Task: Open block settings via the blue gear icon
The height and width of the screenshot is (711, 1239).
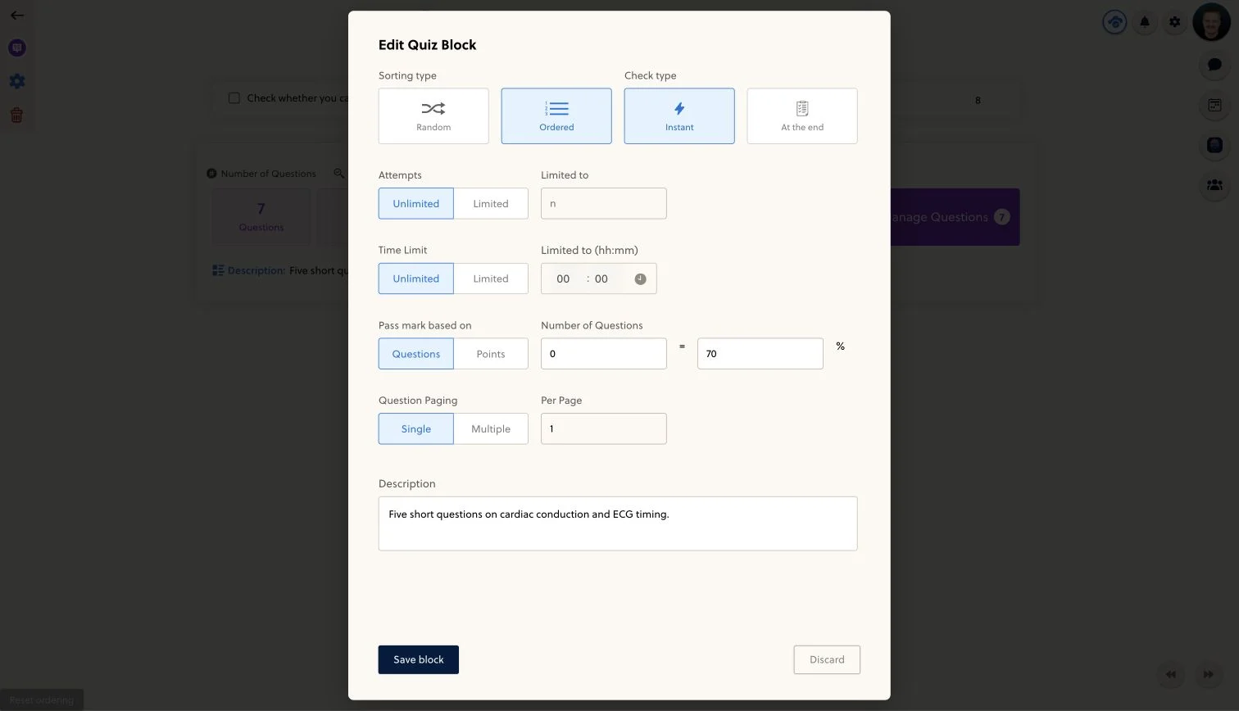Action: point(17,81)
